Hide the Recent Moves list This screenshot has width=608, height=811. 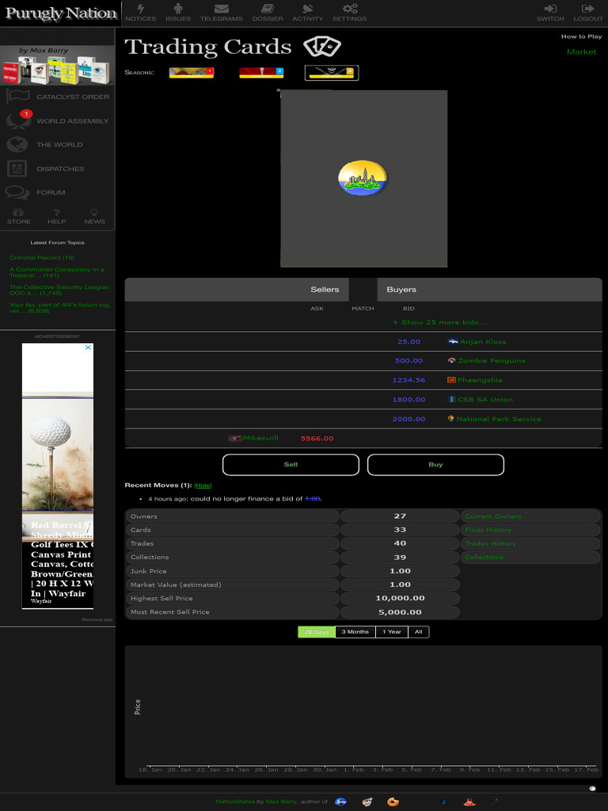pos(203,485)
